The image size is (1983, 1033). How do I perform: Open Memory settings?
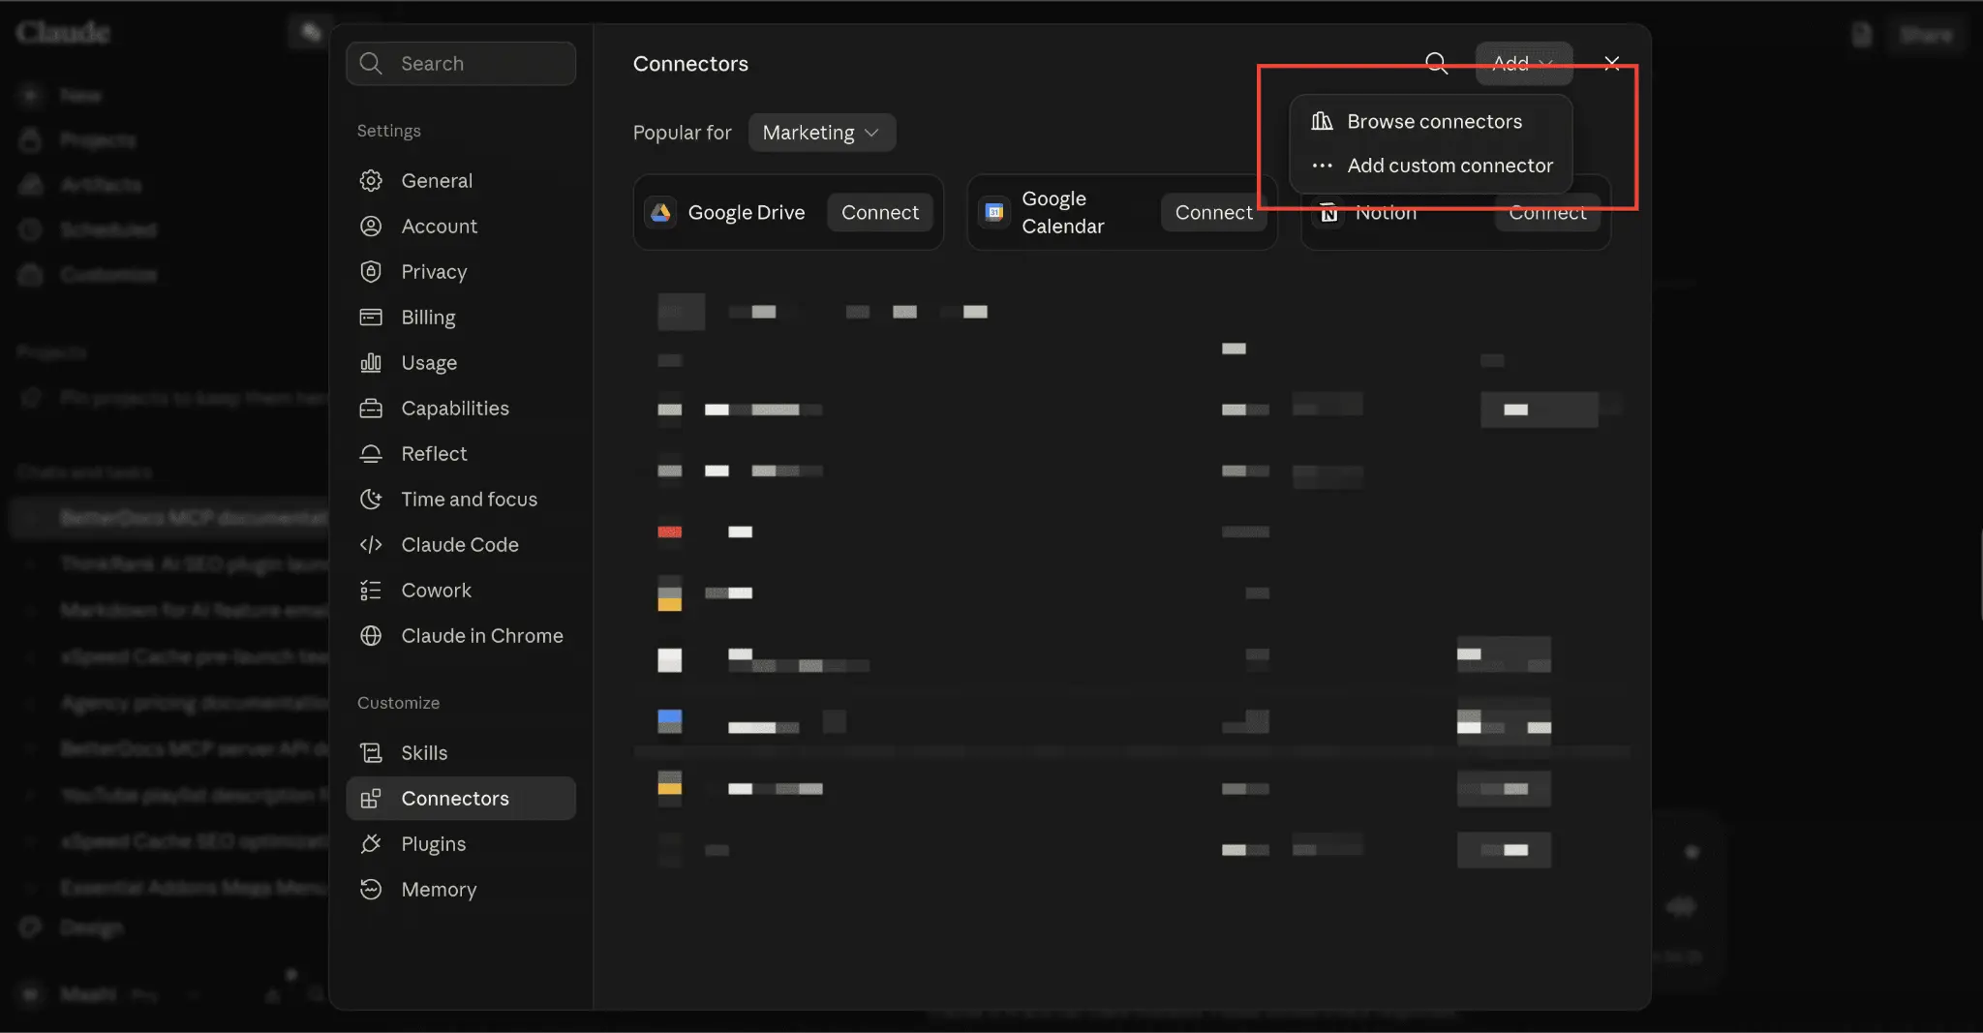click(461, 890)
